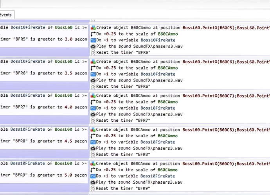The image size is (270, 195).
Task: Click Create object icon for B60C8 action
Action: (x=93, y=129)
